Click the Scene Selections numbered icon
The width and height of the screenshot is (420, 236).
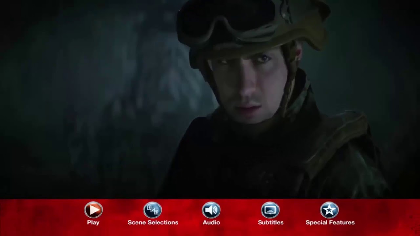(x=153, y=210)
